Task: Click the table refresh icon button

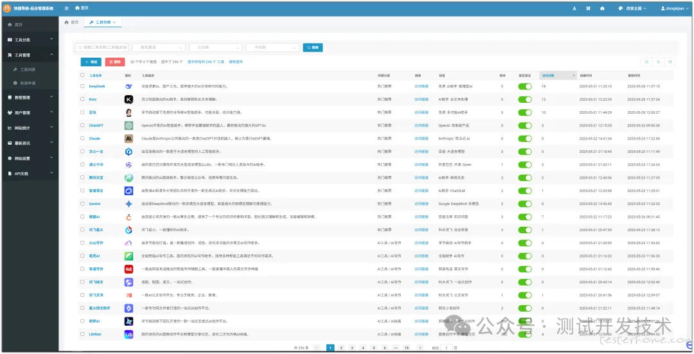Action: coord(658,62)
